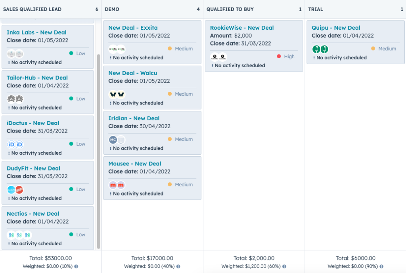This screenshot has height=273, width=406.
Task: Click the red DudyFit avatar icon
Action: click(x=19, y=190)
